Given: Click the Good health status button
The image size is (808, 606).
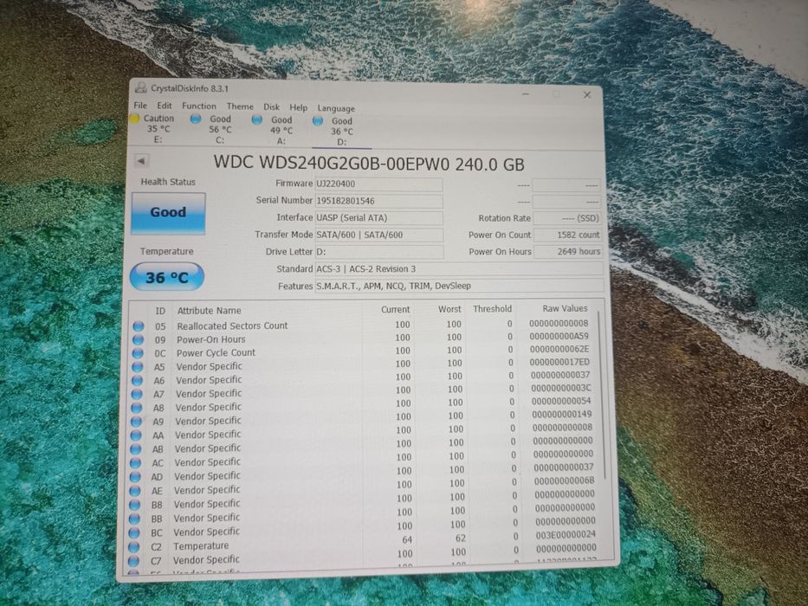Looking at the screenshot, I should (x=168, y=213).
